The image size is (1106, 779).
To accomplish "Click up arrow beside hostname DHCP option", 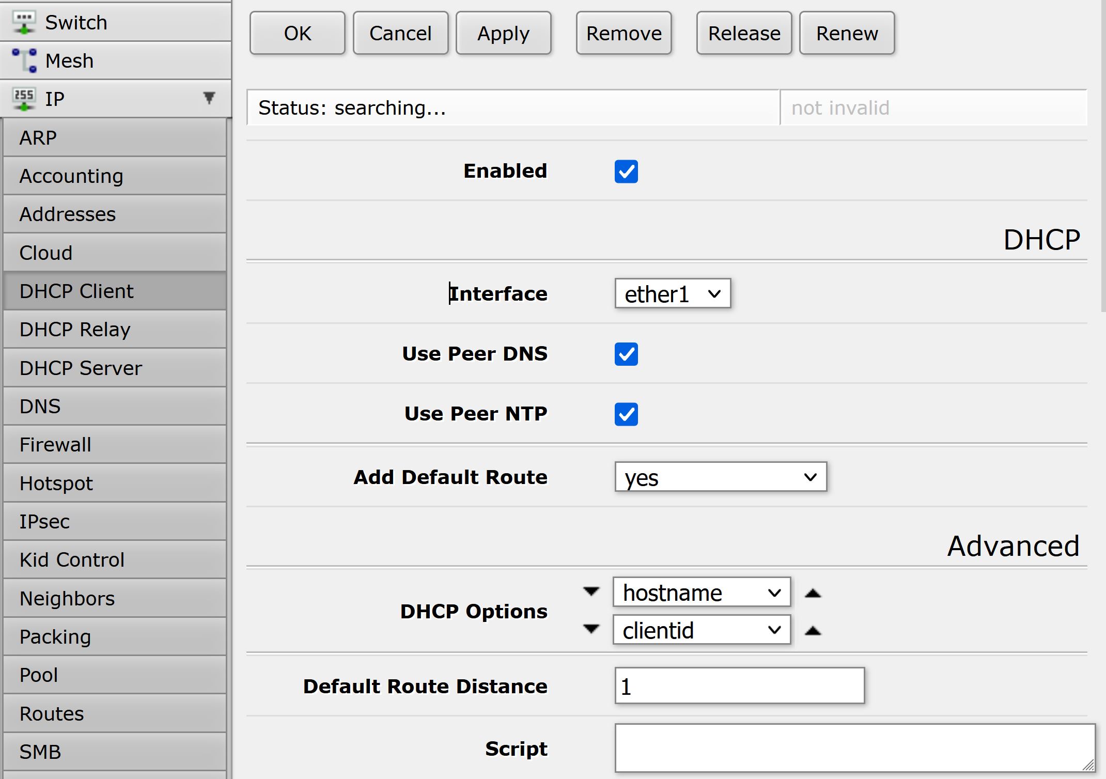I will click(813, 593).
